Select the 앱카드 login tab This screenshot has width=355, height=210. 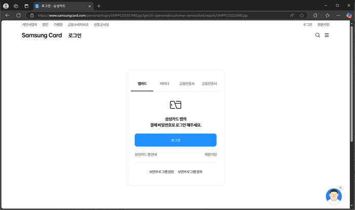[x=142, y=84]
